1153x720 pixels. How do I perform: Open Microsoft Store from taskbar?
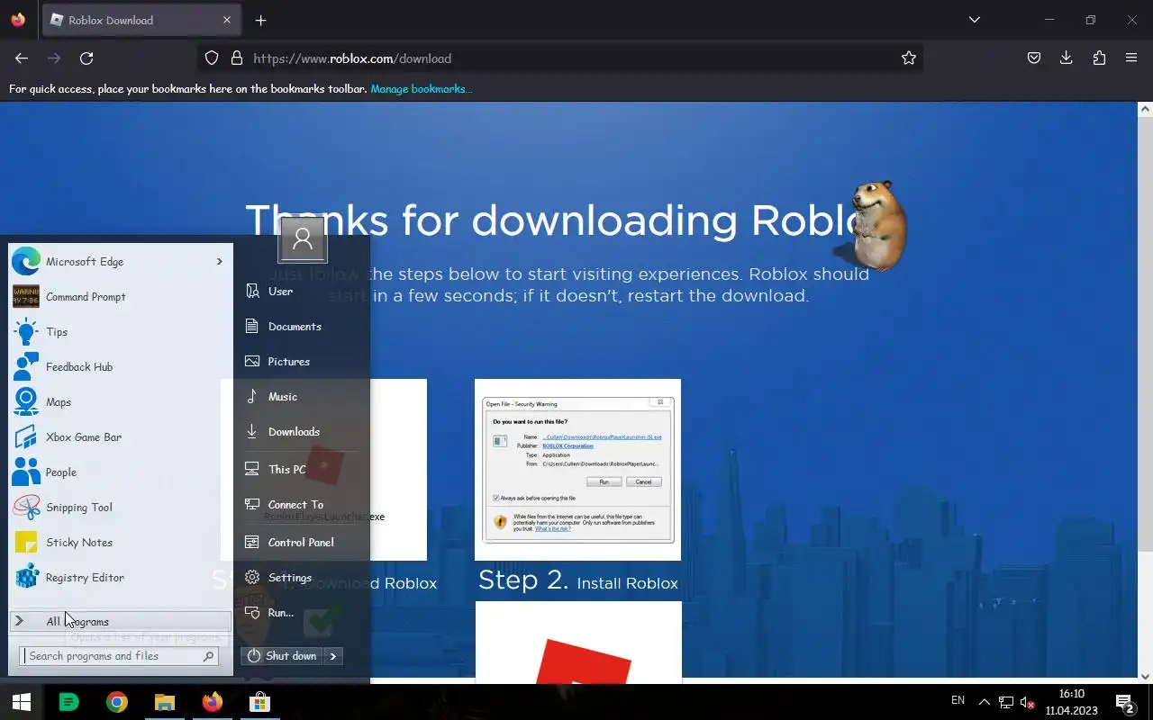pyautogui.click(x=259, y=702)
